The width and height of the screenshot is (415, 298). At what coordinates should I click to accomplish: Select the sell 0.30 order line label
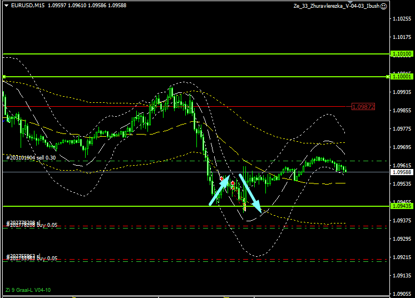pos(31,158)
